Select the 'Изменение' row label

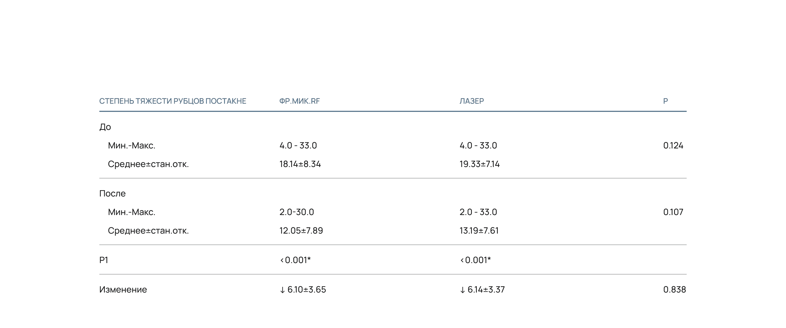(123, 290)
